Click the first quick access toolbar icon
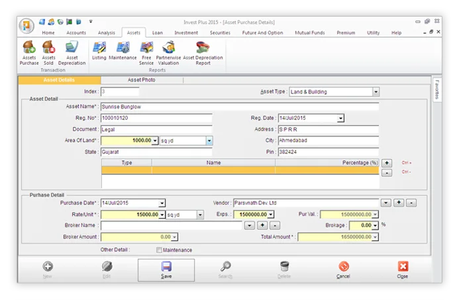 pos(42,22)
